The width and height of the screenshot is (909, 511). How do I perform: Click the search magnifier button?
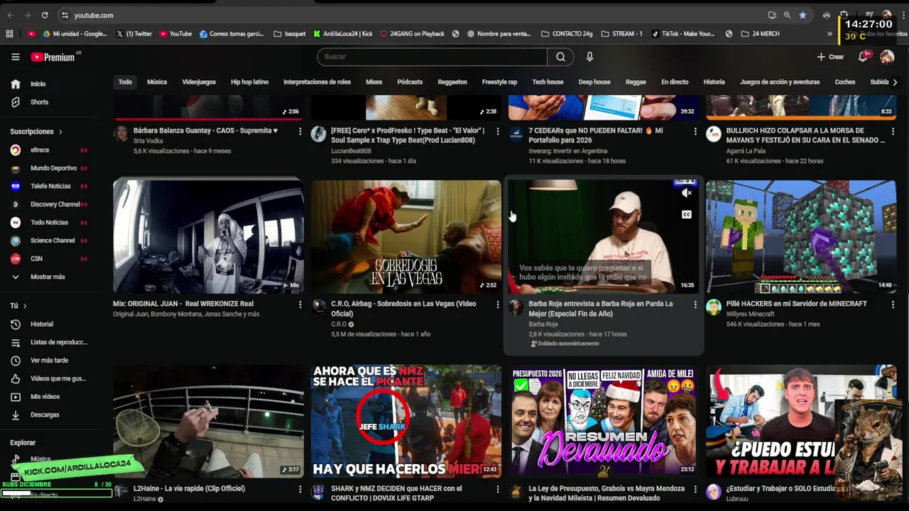(x=561, y=57)
